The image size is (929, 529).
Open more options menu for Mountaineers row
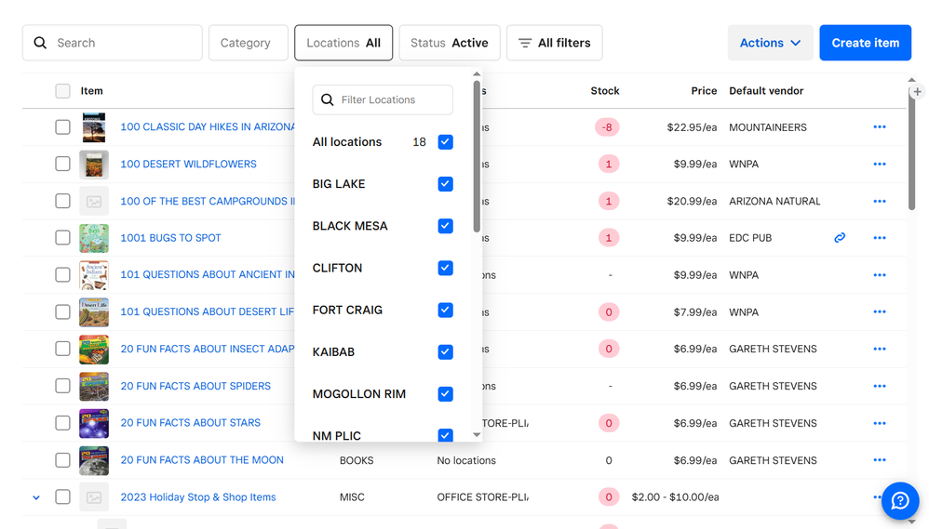[x=879, y=127]
